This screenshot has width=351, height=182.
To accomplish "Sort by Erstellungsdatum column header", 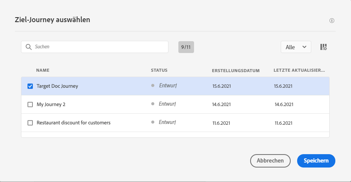I will pyautogui.click(x=236, y=71).
